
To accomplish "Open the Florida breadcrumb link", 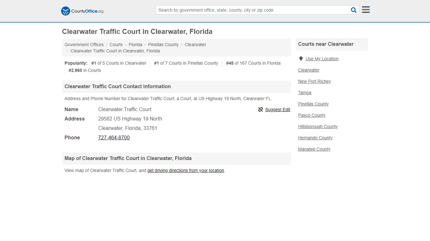I will [135, 45].
